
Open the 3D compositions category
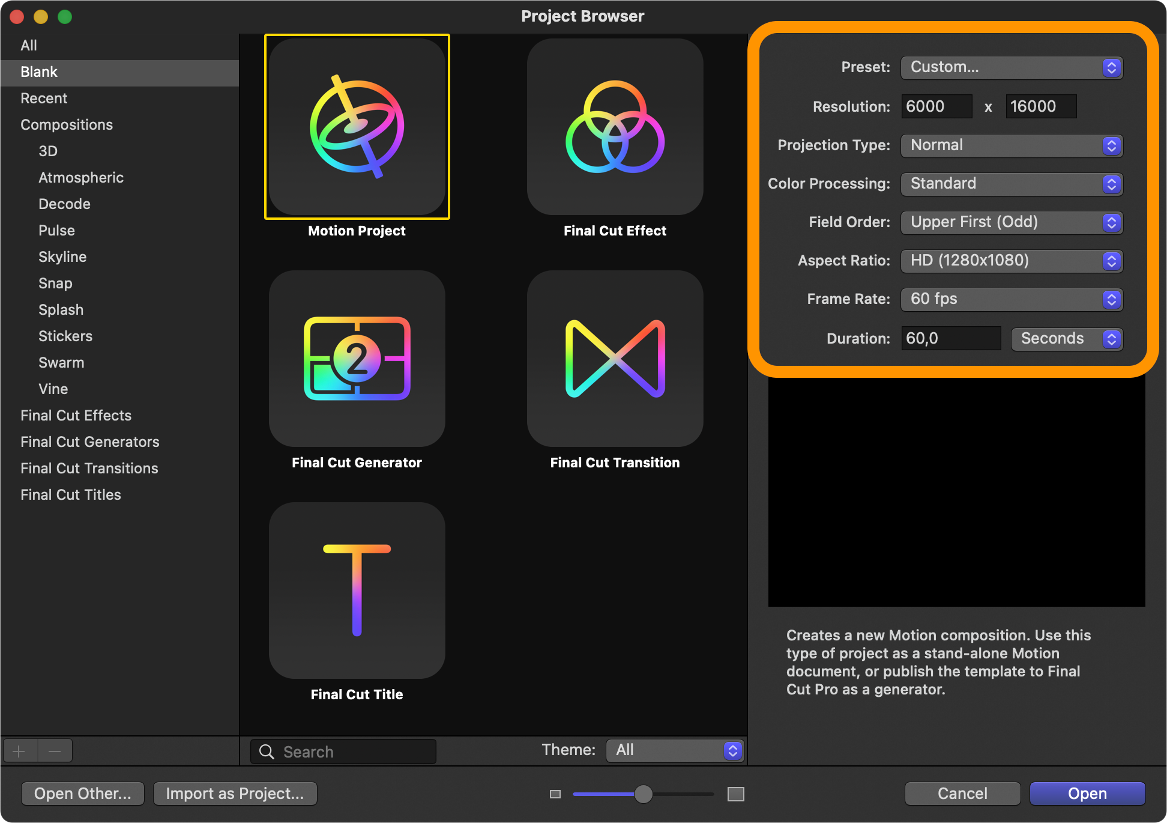(x=119, y=151)
